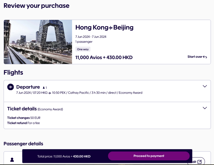Click the 11,000 Avios + 430.00 HKD card price
This screenshot has width=214, height=165.
tap(104, 58)
